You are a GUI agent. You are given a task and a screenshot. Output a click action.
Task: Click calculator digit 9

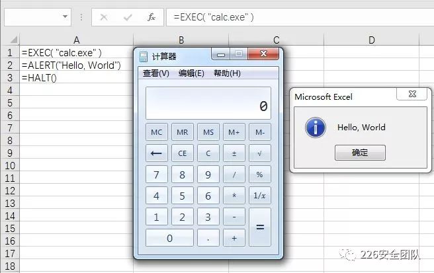coord(208,175)
